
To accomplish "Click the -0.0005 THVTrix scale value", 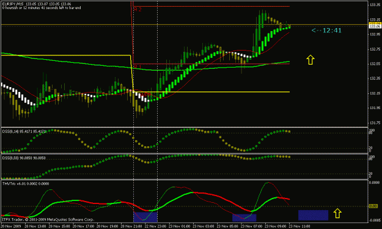I will click(x=374, y=220).
